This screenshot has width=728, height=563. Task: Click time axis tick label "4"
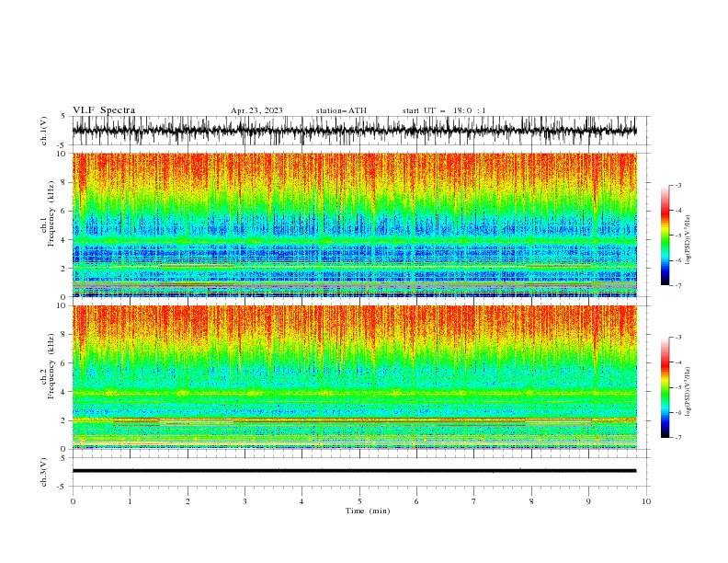302,501
